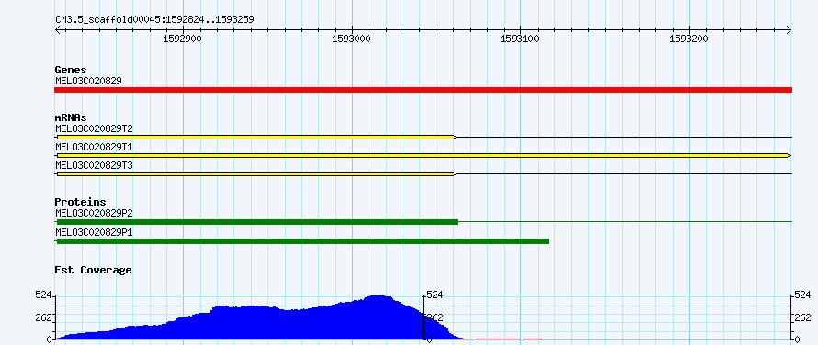Click the red MEL03C020829 gene bar
818x345 pixels.
[423, 90]
